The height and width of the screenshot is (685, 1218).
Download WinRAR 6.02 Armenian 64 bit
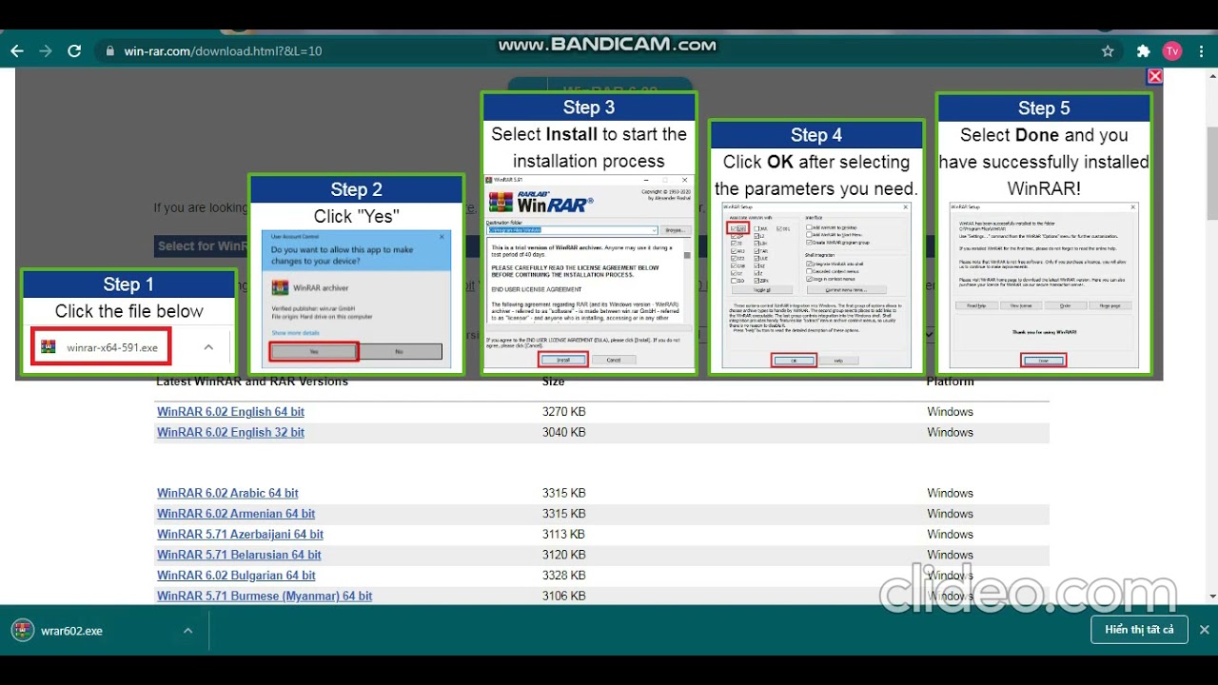click(236, 514)
